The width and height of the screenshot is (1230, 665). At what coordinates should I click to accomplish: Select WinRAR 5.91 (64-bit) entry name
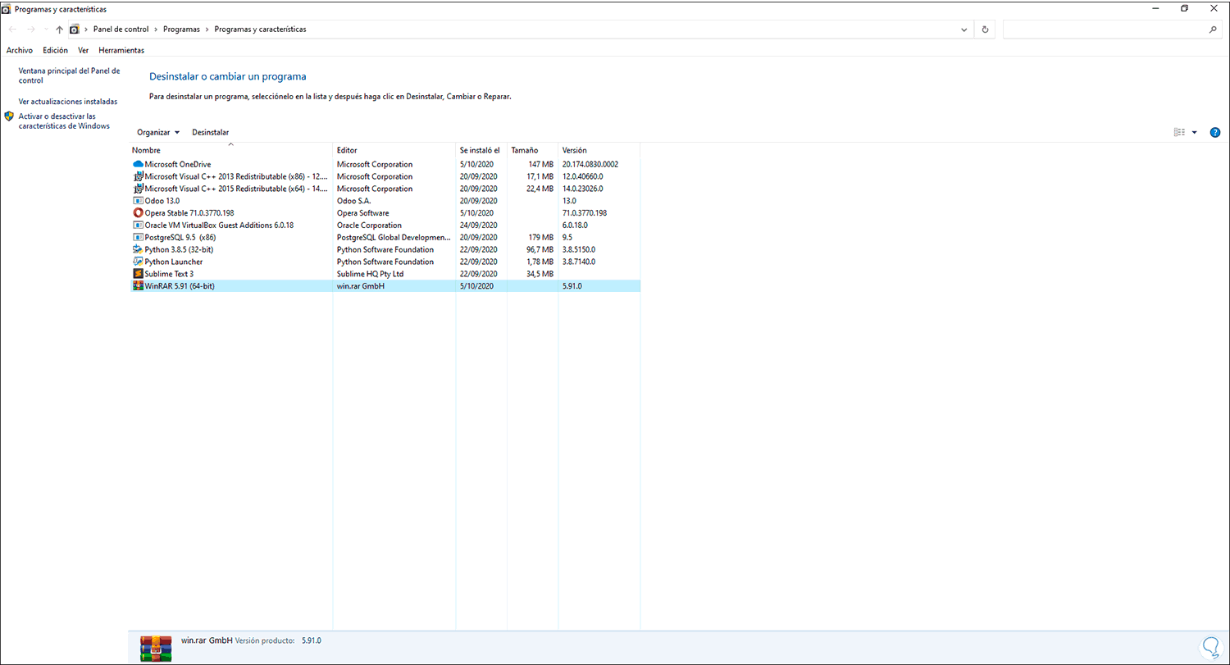(x=180, y=286)
